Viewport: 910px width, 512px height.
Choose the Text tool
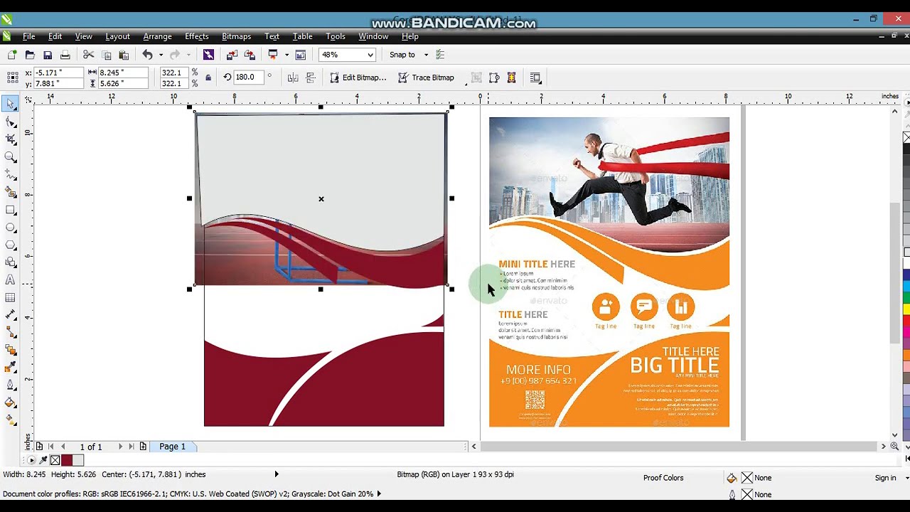(11, 280)
